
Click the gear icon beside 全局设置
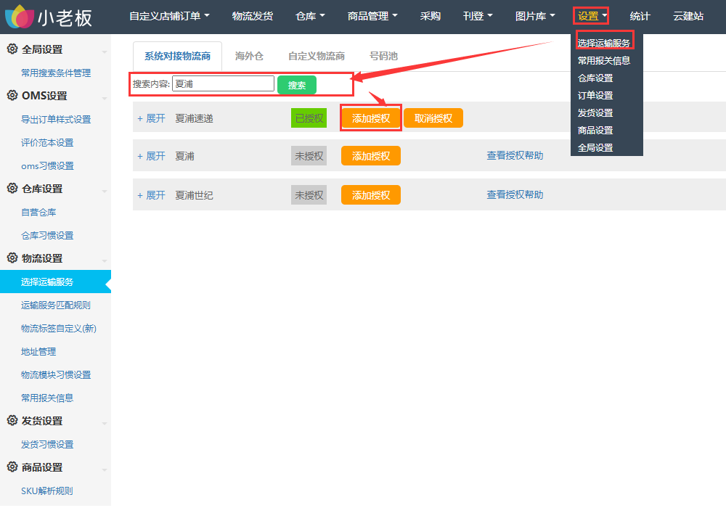click(x=12, y=49)
